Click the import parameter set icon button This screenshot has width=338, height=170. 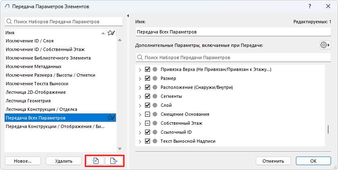pos(95,161)
